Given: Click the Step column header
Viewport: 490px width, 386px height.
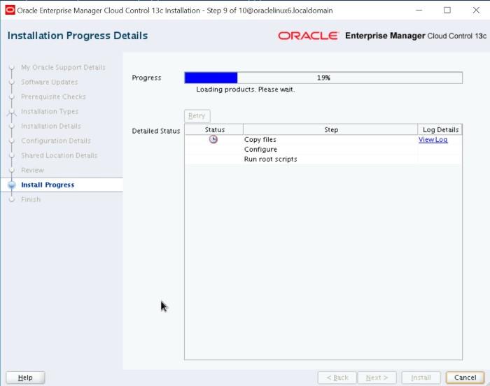Looking at the screenshot, I should click(x=330, y=129).
